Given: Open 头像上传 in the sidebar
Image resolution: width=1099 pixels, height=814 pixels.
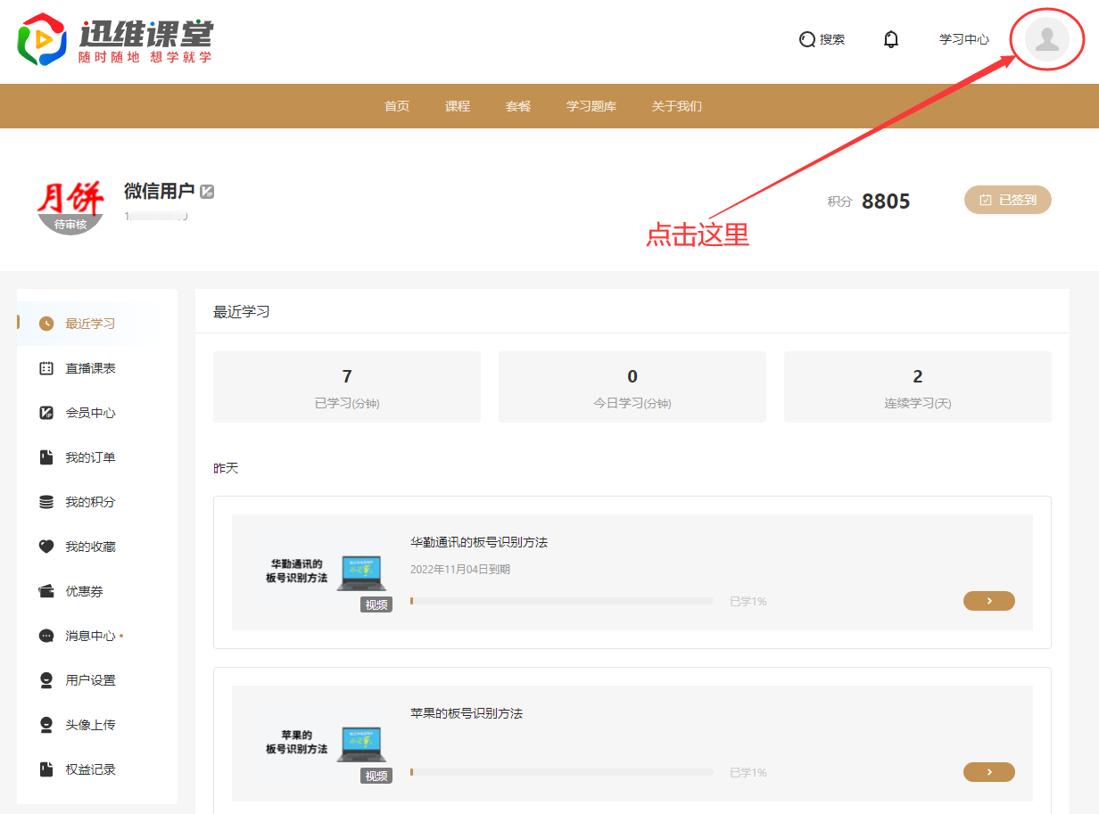Looking at the screenshot, I should pos(90,725).
